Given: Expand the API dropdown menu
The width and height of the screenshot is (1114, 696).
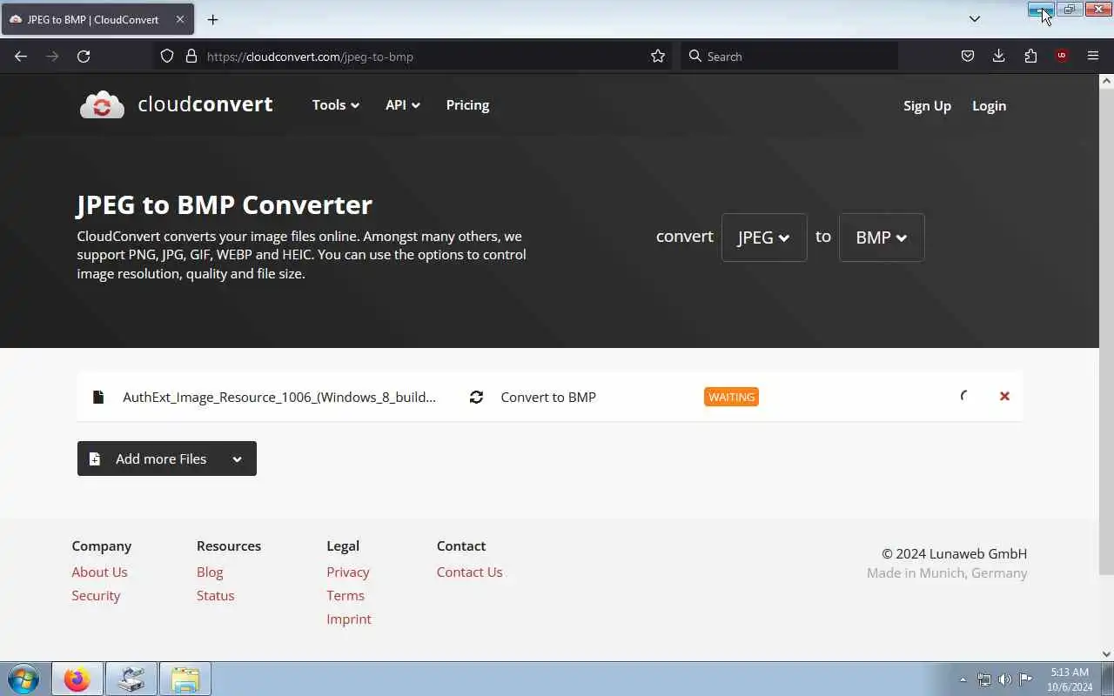Looking at the screenshot, I should click(403, 104).
